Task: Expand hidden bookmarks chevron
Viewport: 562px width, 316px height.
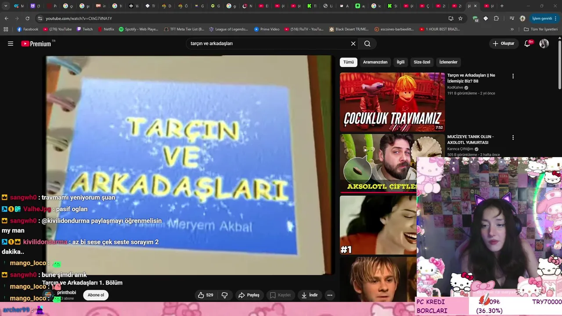Action: [x=512, y=29]
